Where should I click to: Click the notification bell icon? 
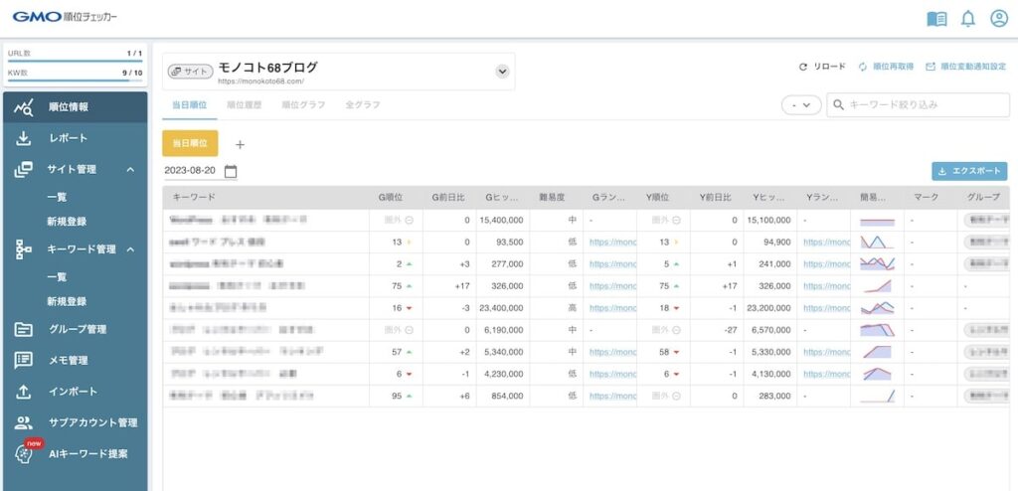pos(967,19)
